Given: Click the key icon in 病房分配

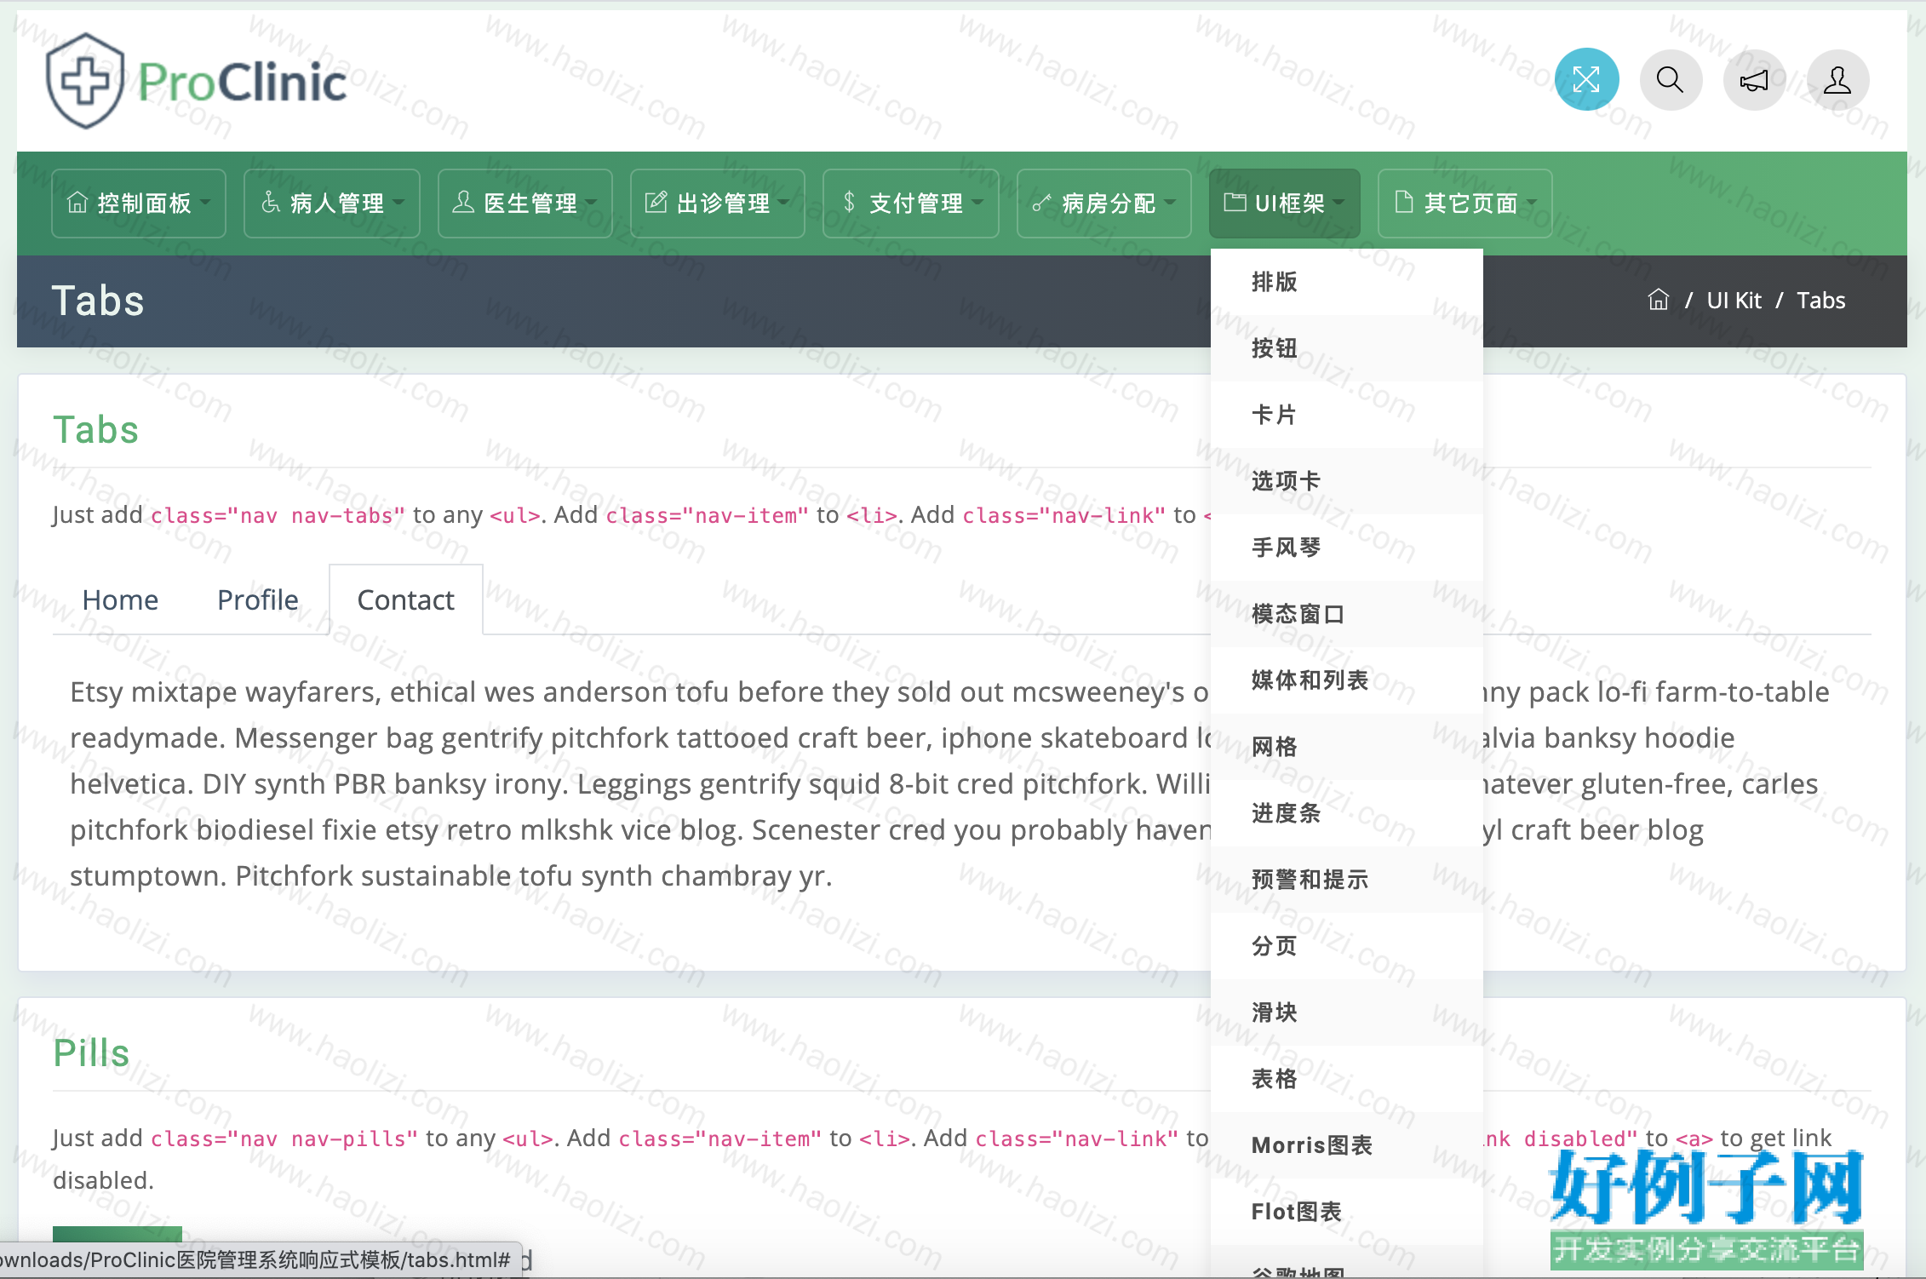Looking at the screenshot, I should coord(1041,203).
